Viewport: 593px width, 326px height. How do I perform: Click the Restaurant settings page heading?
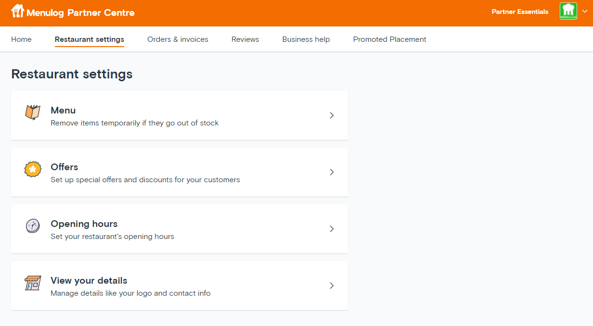point(72,74)
